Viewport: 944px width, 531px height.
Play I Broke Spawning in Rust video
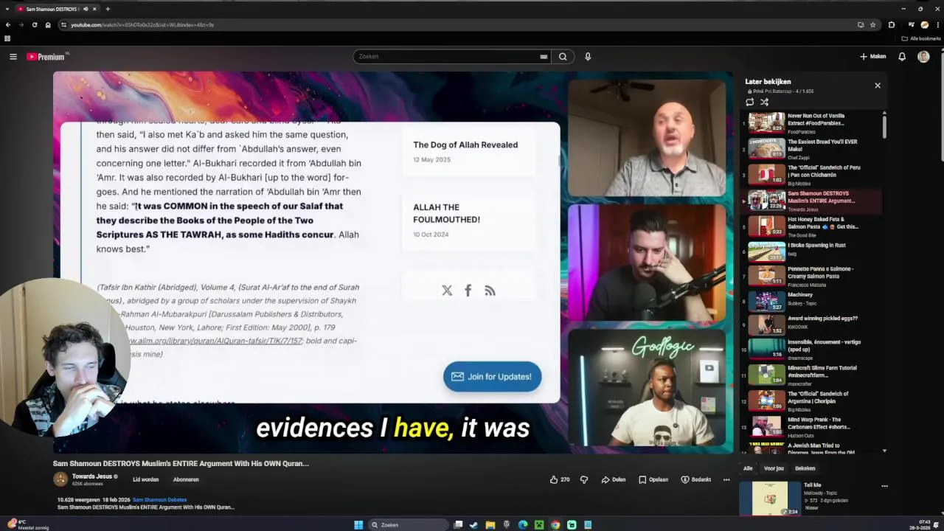pos(811,251)
